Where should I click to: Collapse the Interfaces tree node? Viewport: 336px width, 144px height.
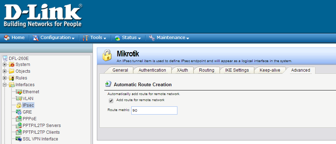pos(4,85)
